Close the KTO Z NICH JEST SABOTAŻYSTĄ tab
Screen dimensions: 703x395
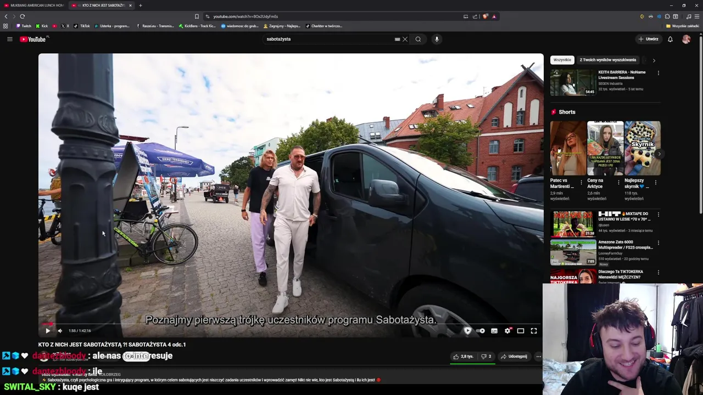tap(130, 5)
